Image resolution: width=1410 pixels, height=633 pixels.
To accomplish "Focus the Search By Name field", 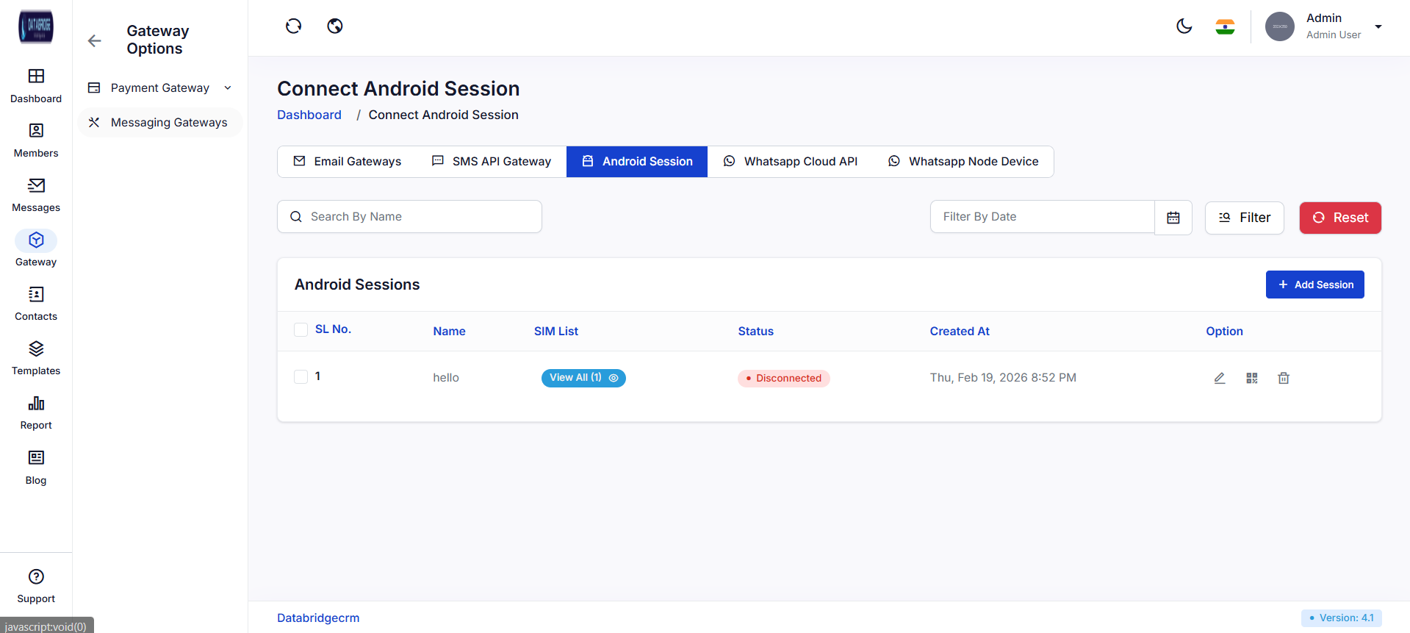I will click(x=419, y=217).
